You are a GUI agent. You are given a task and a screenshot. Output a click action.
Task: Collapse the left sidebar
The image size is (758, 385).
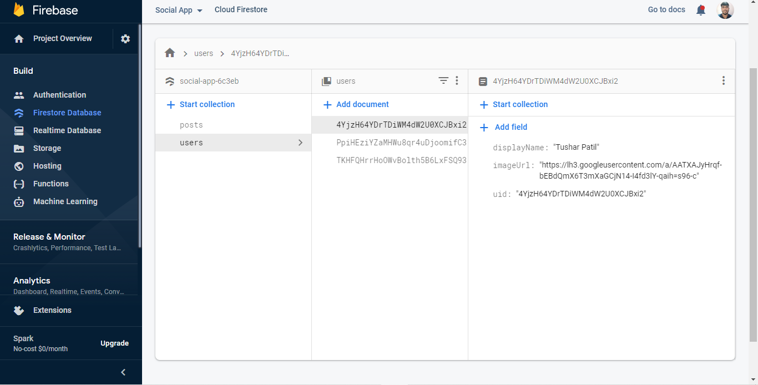[x=123, y=372]
